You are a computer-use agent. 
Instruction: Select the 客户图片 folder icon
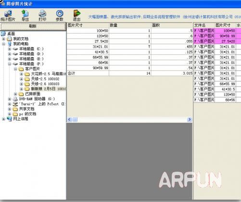click(21, 69)
